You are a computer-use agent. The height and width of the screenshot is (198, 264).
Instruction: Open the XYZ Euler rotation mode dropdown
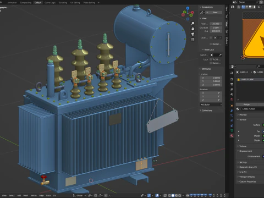tap(211, 105)
